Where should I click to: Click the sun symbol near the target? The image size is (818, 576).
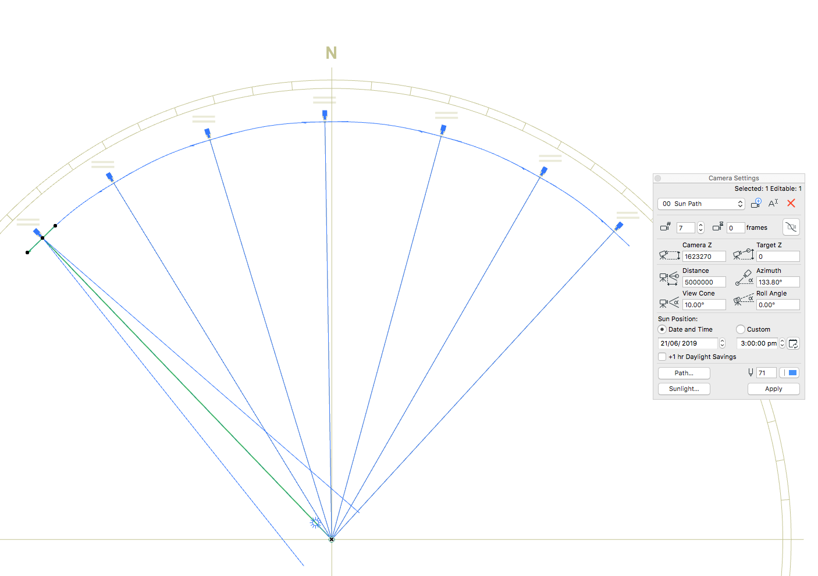click(315, 522)
